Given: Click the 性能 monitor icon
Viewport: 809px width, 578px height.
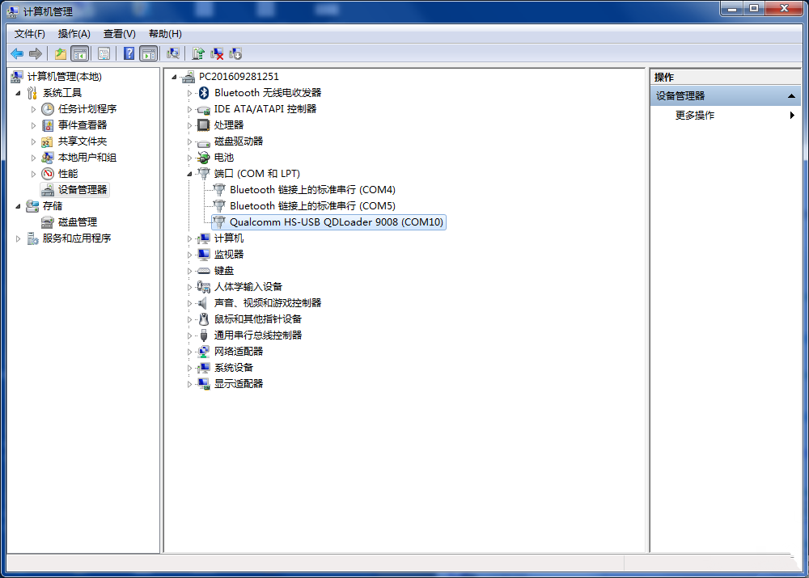Looking at the screenshot, I should tap(48, 174).
